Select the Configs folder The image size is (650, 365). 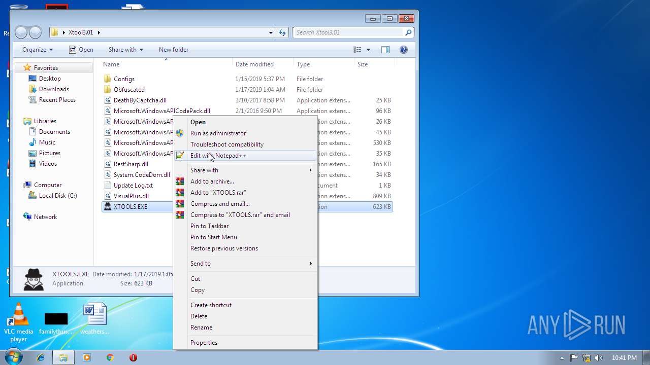(x=124, y=79)
